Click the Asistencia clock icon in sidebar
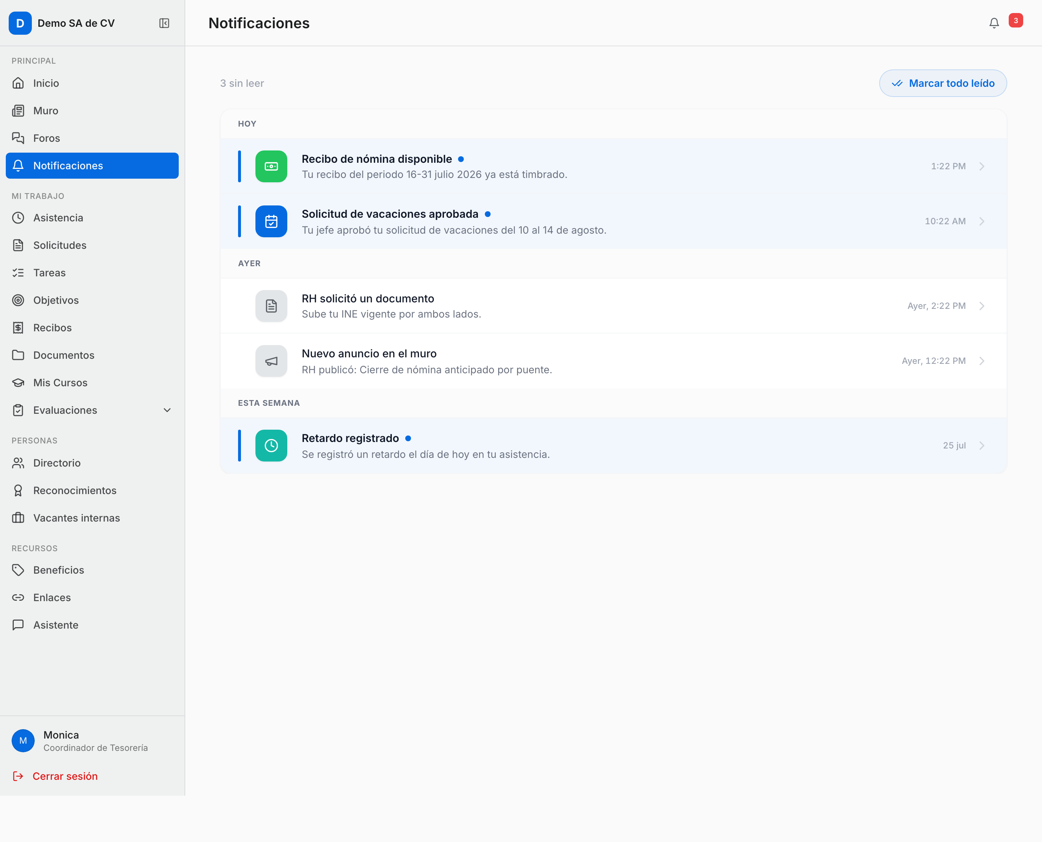 [18, 218]
